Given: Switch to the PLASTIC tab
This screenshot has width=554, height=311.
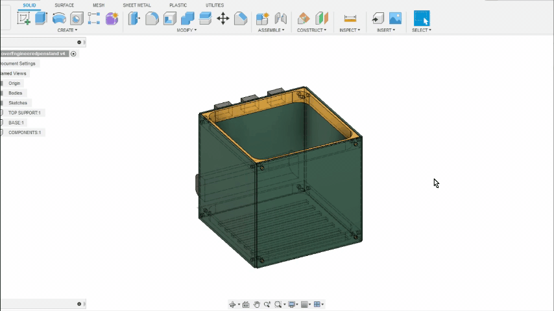Looking at the screenshot, I should pyautogui.click(x=178, y=5).
